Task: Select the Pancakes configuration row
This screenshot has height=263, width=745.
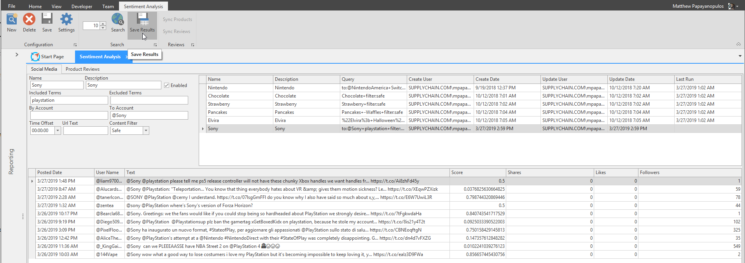Action: pos(474,112)
